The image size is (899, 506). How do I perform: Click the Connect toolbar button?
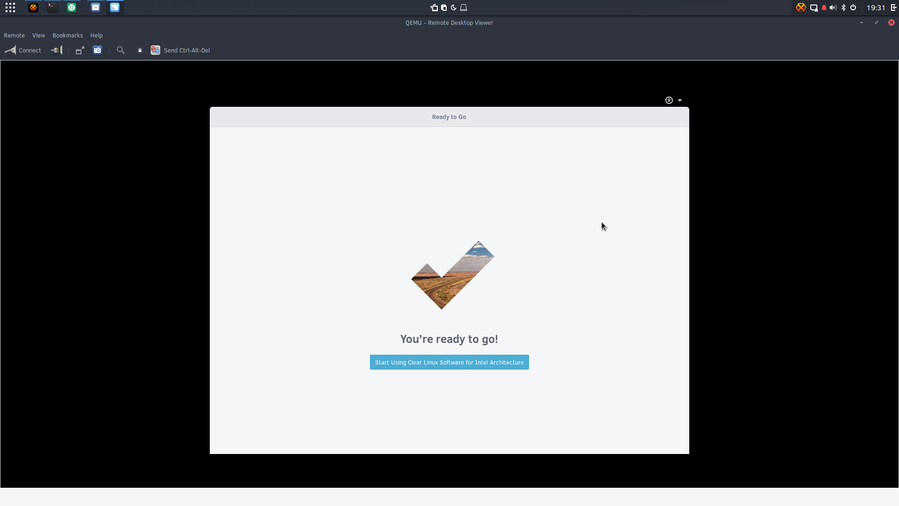[23, 50]
